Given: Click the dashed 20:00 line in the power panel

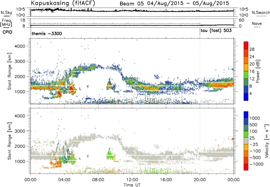Looking at the screenshot, I should click(x=200, y=71).
